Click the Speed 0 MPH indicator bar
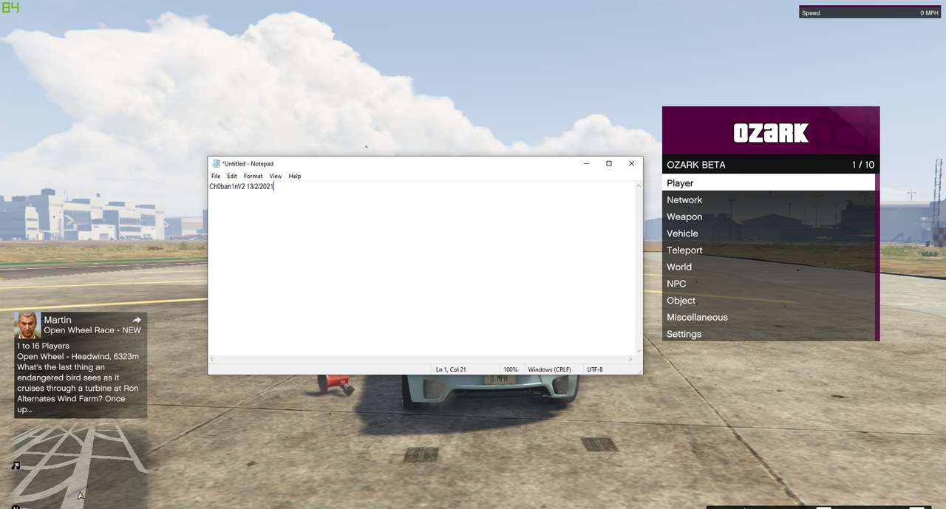 tap(870, 13)
